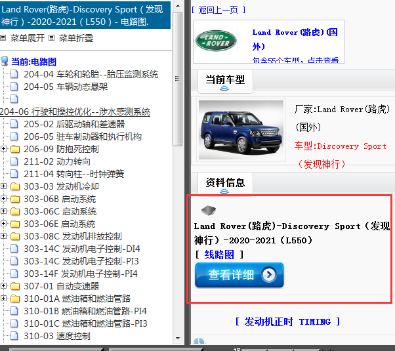Click the 包含55个车型 link text
This screenshot has width=395, height=351.
click(x=295, y=60)
